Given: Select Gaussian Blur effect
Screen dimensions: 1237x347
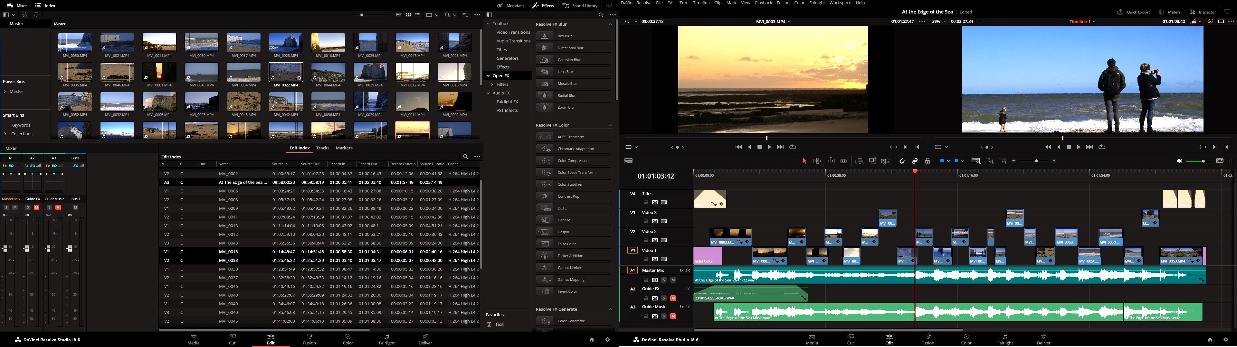Looking at the screenshot, I should (573, 60).
